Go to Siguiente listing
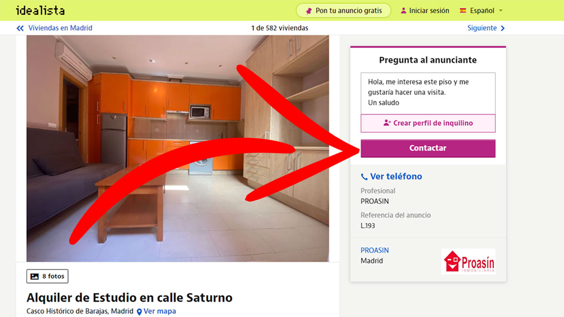564x317 pixels. click(x=486, y=28)
